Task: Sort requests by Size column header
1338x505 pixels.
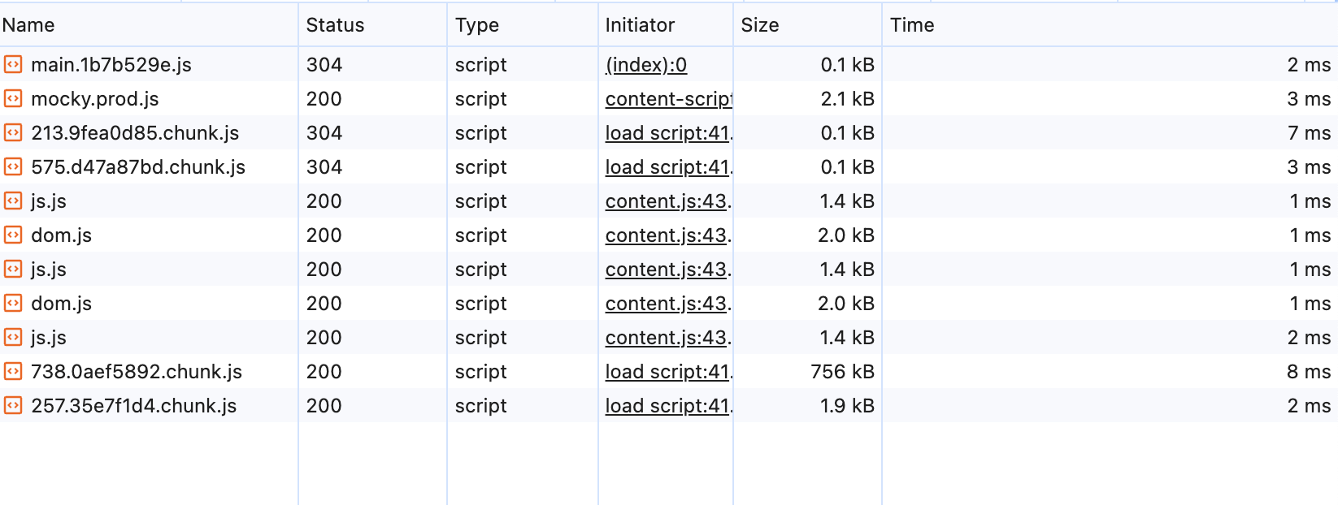Action: tap(760, 25)
